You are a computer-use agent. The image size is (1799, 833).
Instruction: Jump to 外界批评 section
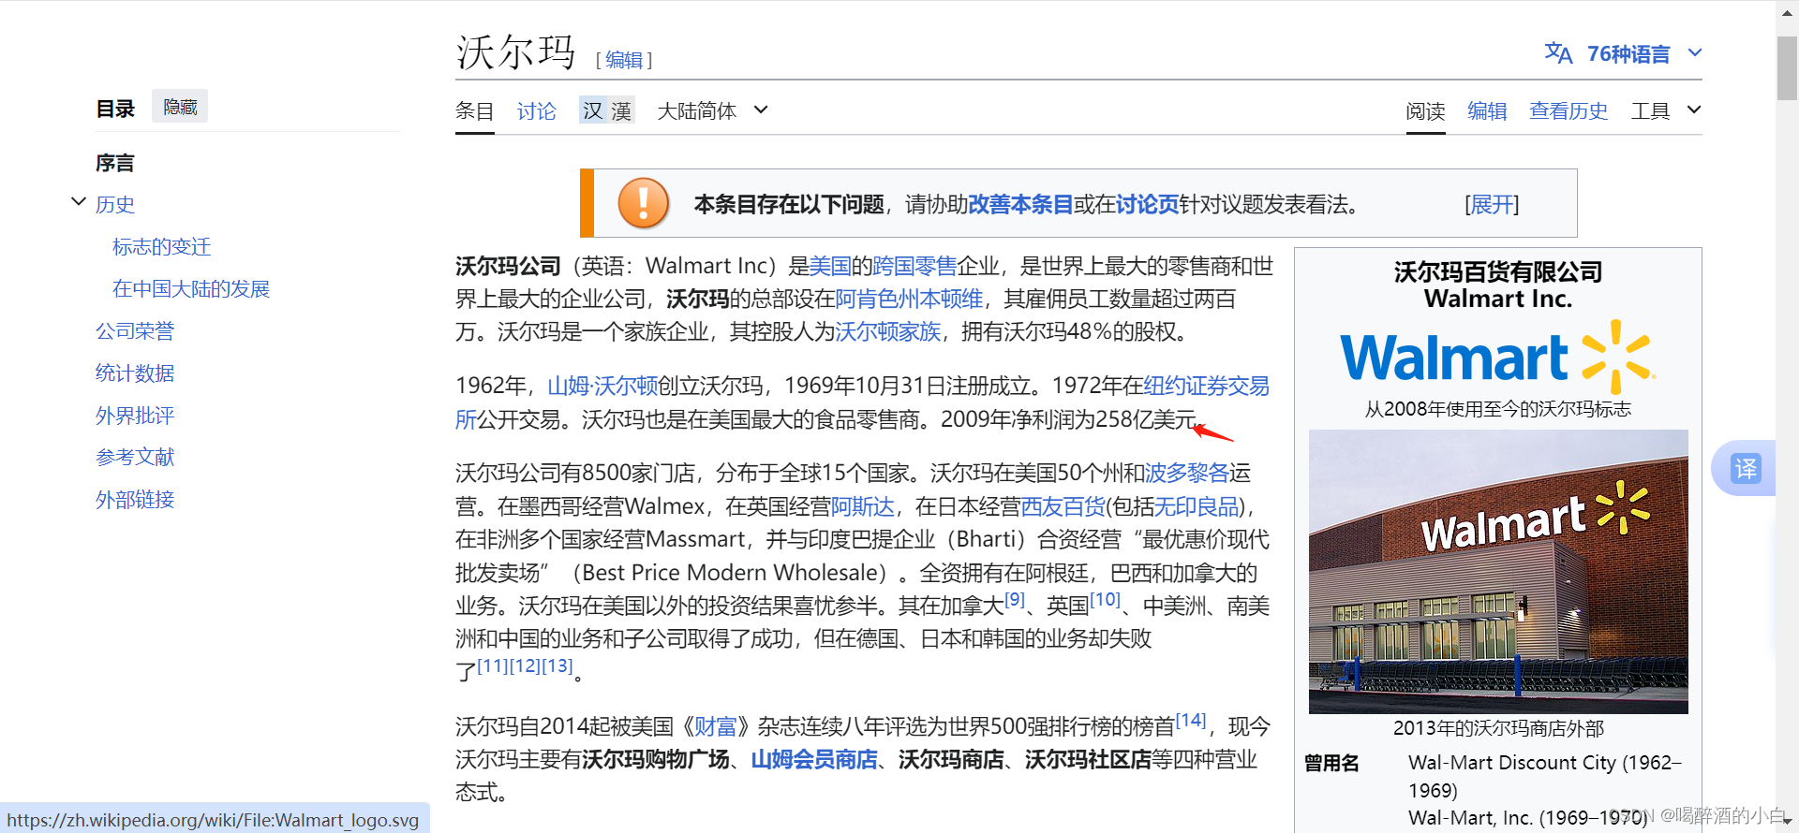[x=135, y=415]
